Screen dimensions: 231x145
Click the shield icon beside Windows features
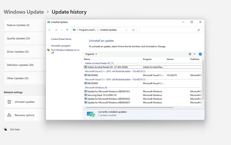tap(49, 50)
